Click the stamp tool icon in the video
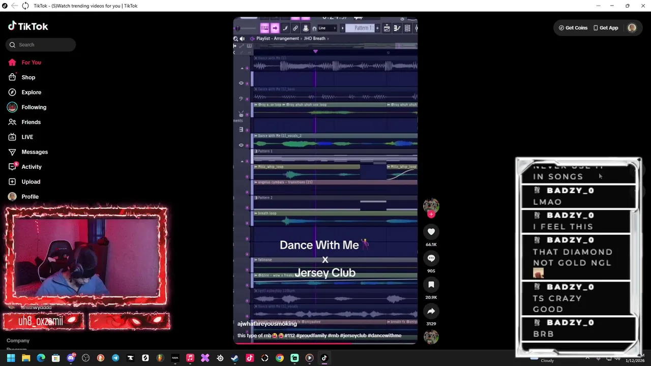Screen dimensions: 651x366 (x=306, y=28)
